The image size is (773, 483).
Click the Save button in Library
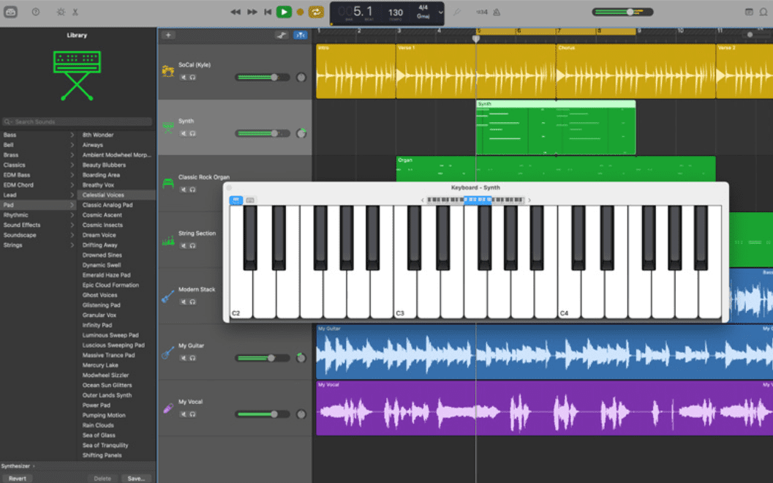136,478
